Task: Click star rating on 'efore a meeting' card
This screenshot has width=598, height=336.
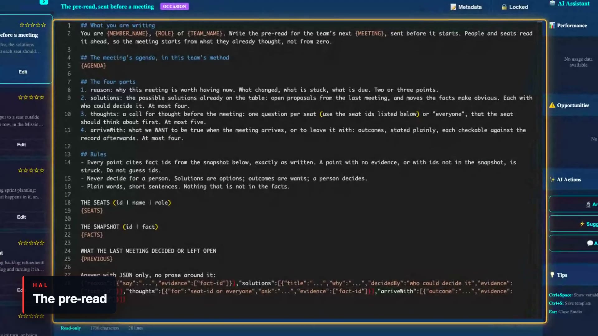Action: coord(33,25)
